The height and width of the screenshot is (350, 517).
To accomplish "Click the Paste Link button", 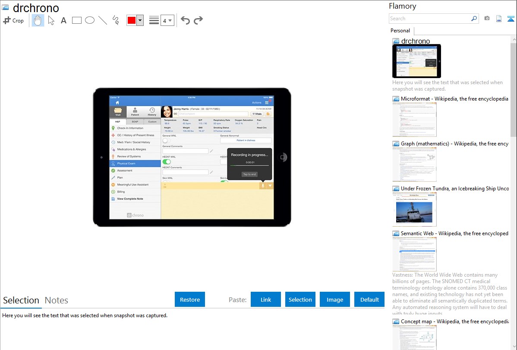I will click(266, 300).
